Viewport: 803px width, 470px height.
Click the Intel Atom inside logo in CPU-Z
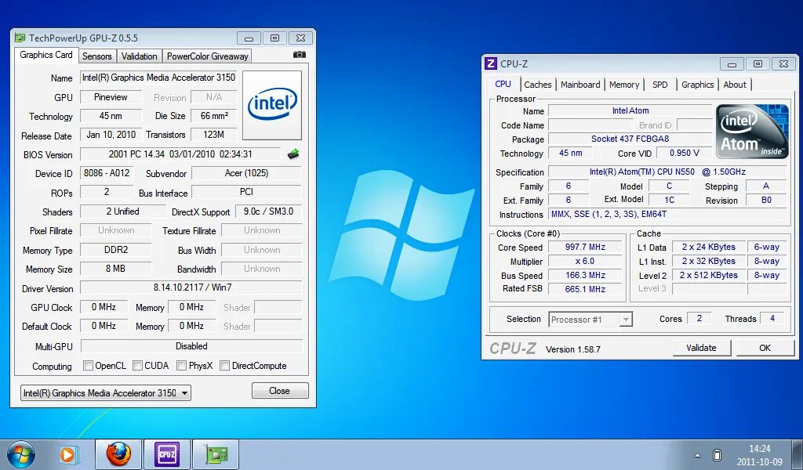pyautogui.click(x=752, y=132)
